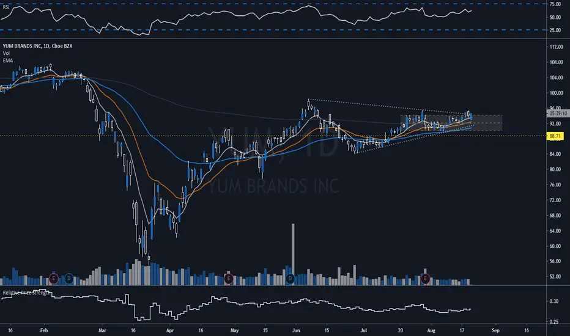Click the 100.00 price axis label
Screen dimensions: 570x336
coord(556,93)
